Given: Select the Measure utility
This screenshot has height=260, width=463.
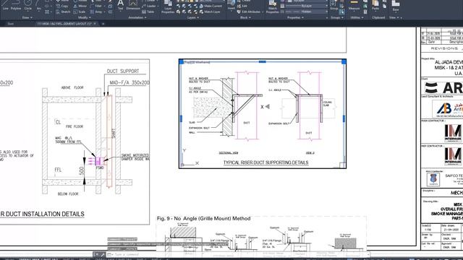Looking at the screenshot, I should 354,5.
